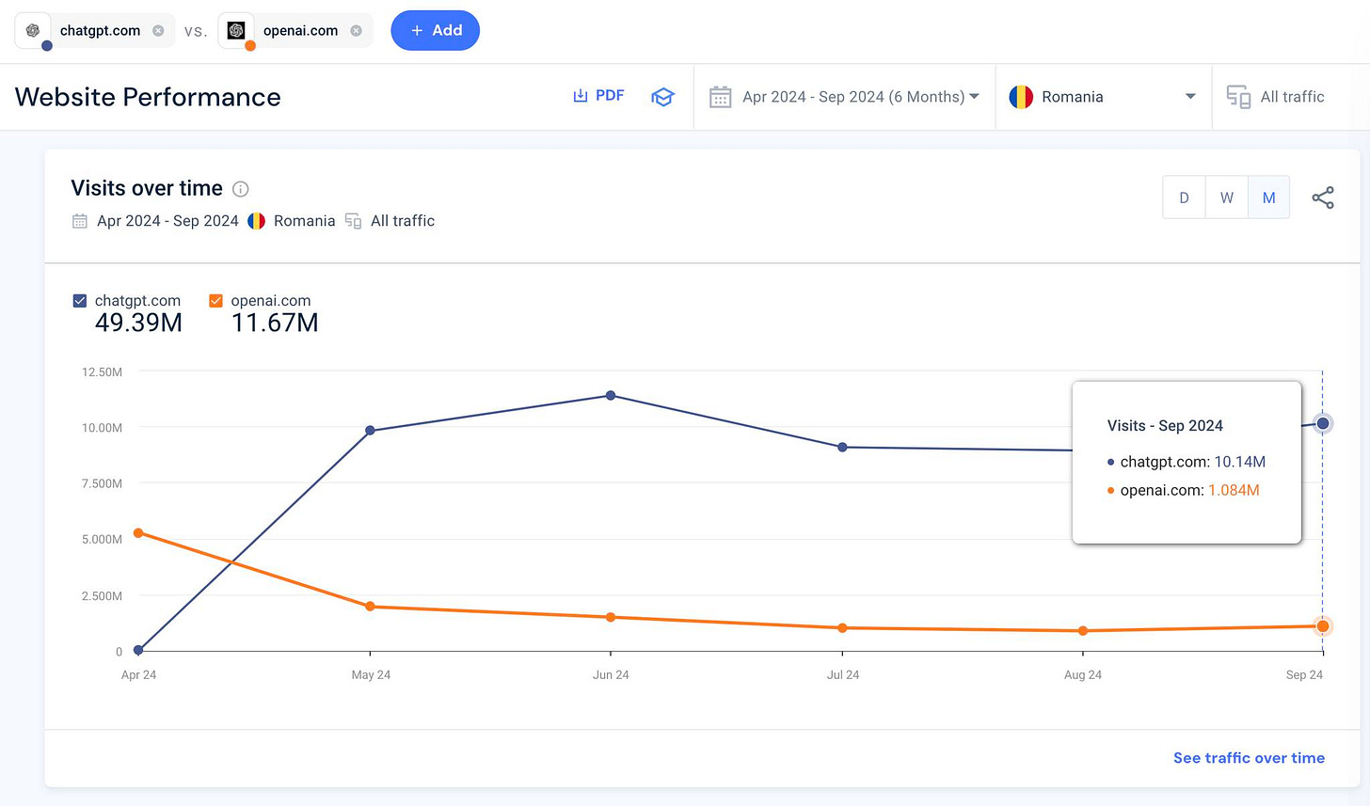Click tooltip value 10.14M for chatgpt.com
1370x806 pixels.
pyautogui.click(x=1239, y=462)
